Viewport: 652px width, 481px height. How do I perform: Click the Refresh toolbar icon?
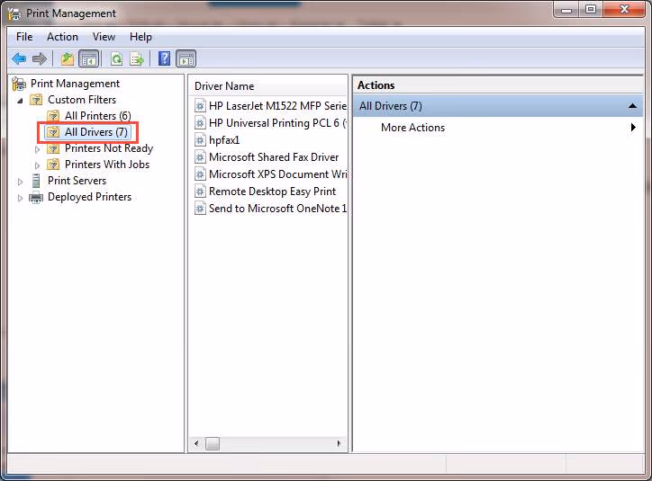click(116, 59)
